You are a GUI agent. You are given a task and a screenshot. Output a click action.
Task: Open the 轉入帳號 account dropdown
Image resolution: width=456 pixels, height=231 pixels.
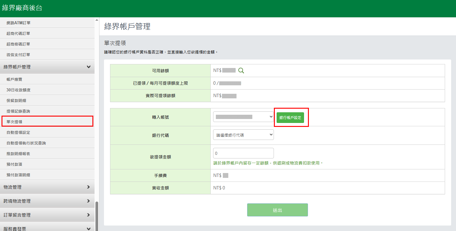click(244, 117)
